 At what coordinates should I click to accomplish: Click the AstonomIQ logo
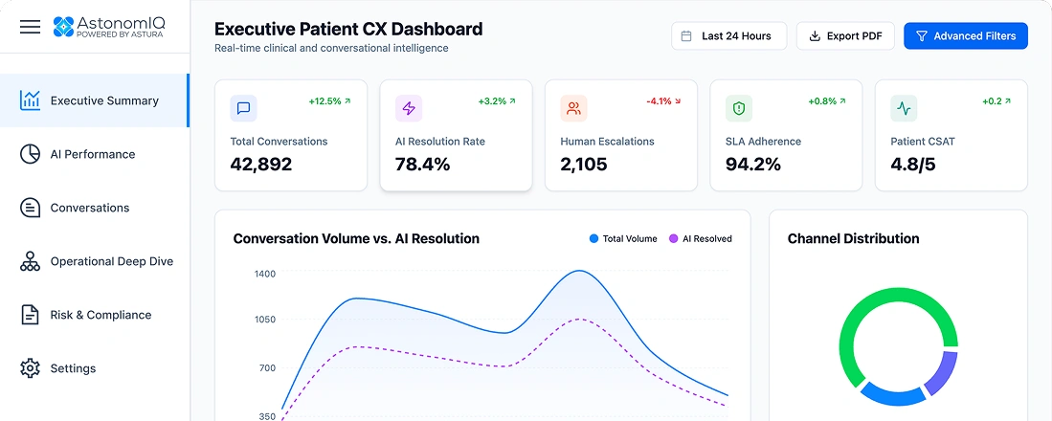111,27
